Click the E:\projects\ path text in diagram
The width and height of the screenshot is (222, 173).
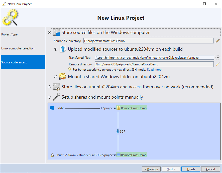click(x=108, y=108)
